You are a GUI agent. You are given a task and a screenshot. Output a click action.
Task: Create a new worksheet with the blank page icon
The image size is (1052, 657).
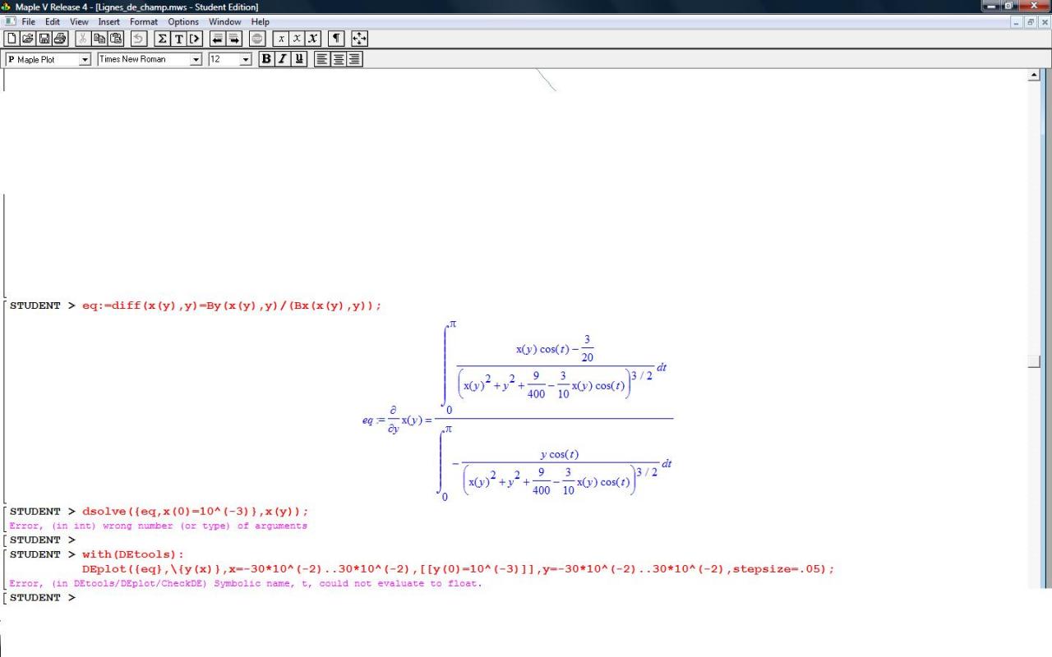pos(12,39)
